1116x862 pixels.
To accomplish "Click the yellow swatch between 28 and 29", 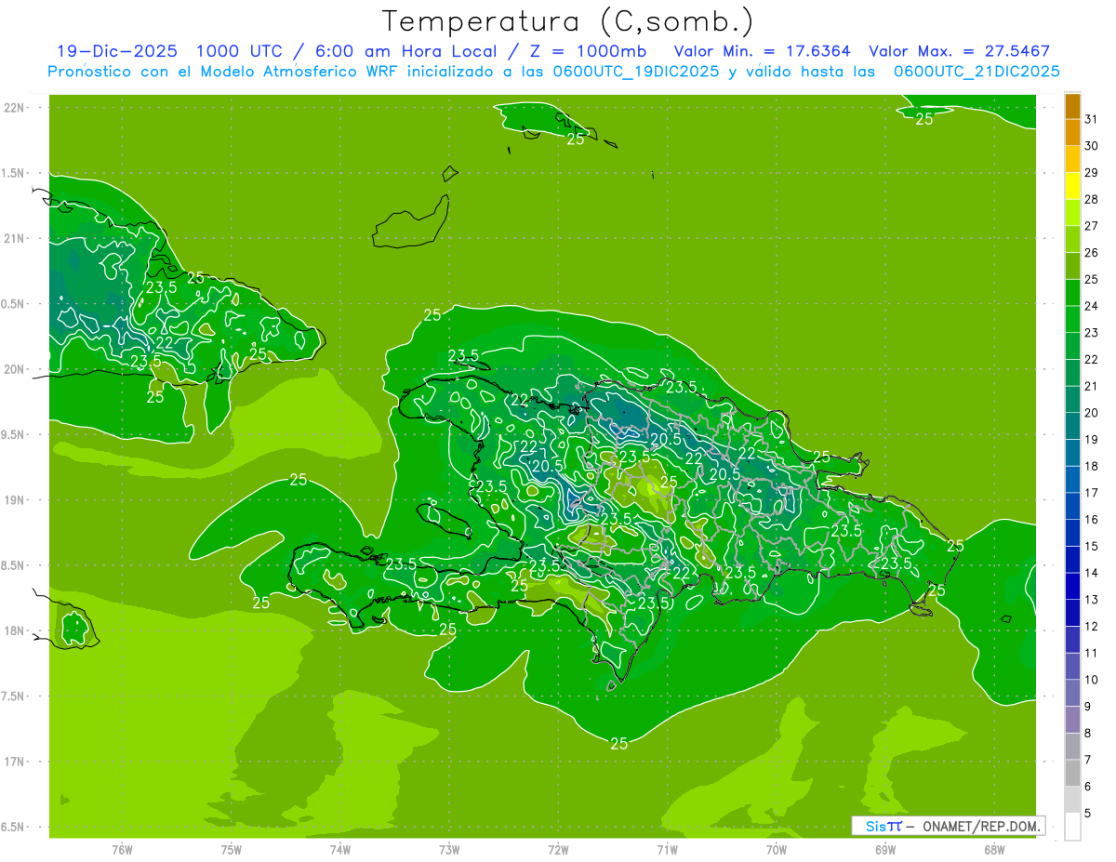I will (x=1072, y=186).
